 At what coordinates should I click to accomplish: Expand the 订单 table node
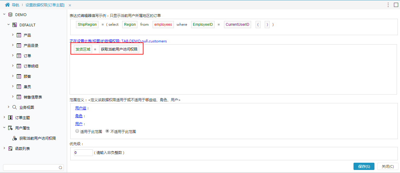click(13, 56)
